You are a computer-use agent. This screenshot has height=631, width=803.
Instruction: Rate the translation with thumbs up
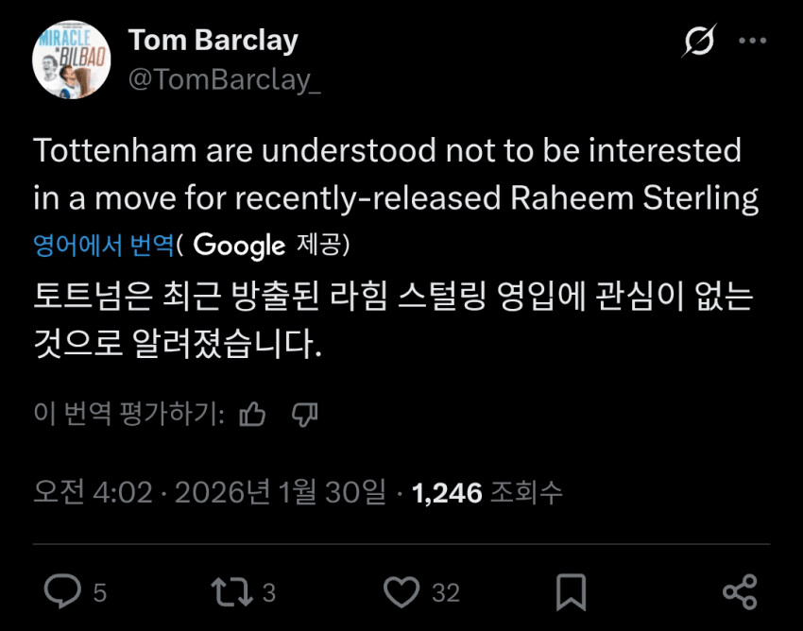pyautogui.click(x=252, y=414)
